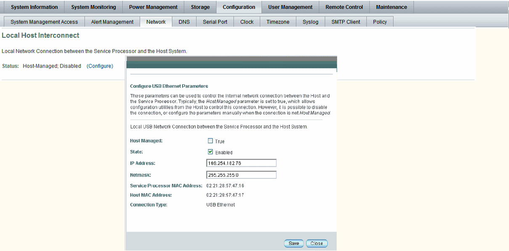Open the System Monitoring tab
509x251 pixels.
93,7
